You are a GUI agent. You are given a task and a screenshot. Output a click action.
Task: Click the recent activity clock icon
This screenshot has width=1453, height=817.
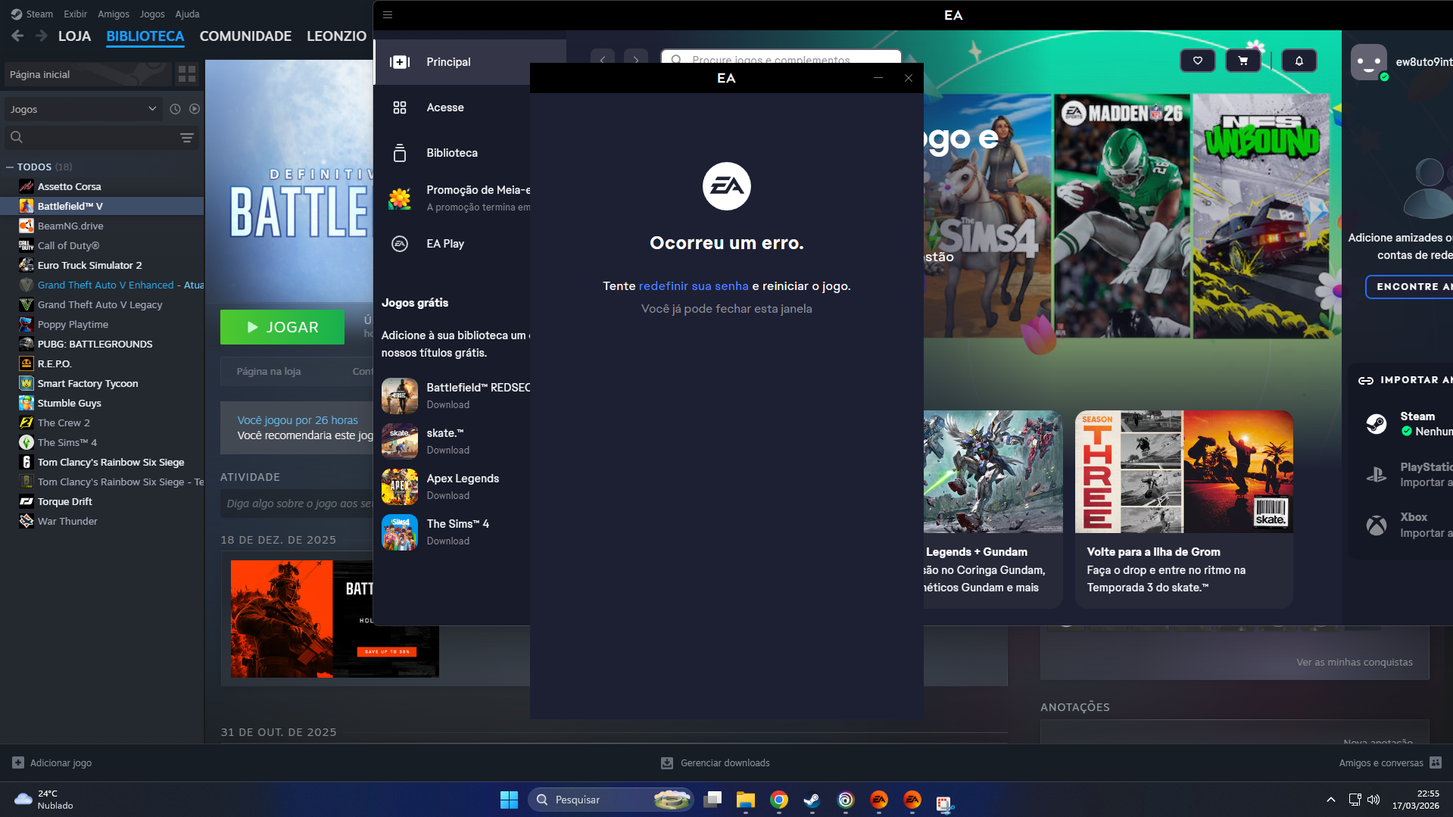coord(175,109)
